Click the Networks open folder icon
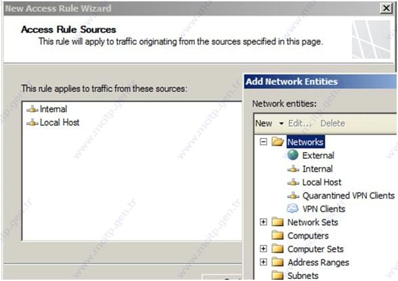398x281 pixels. [278, 141]
